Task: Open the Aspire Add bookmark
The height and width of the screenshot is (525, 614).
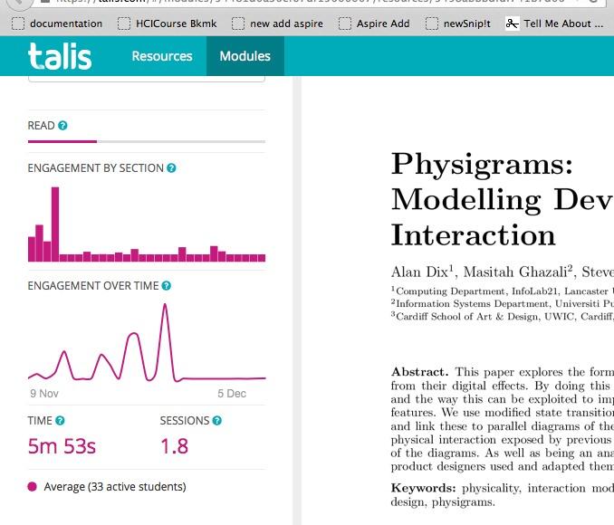Action: [374, 24]
